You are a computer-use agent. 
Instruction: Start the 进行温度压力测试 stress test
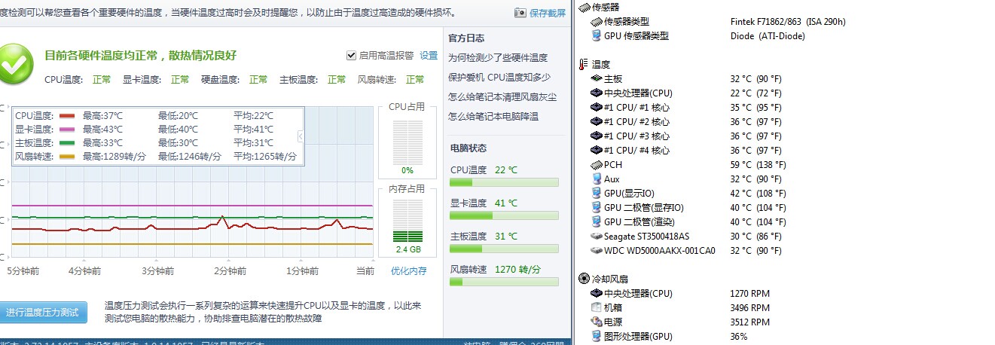(x=42, y=312)
